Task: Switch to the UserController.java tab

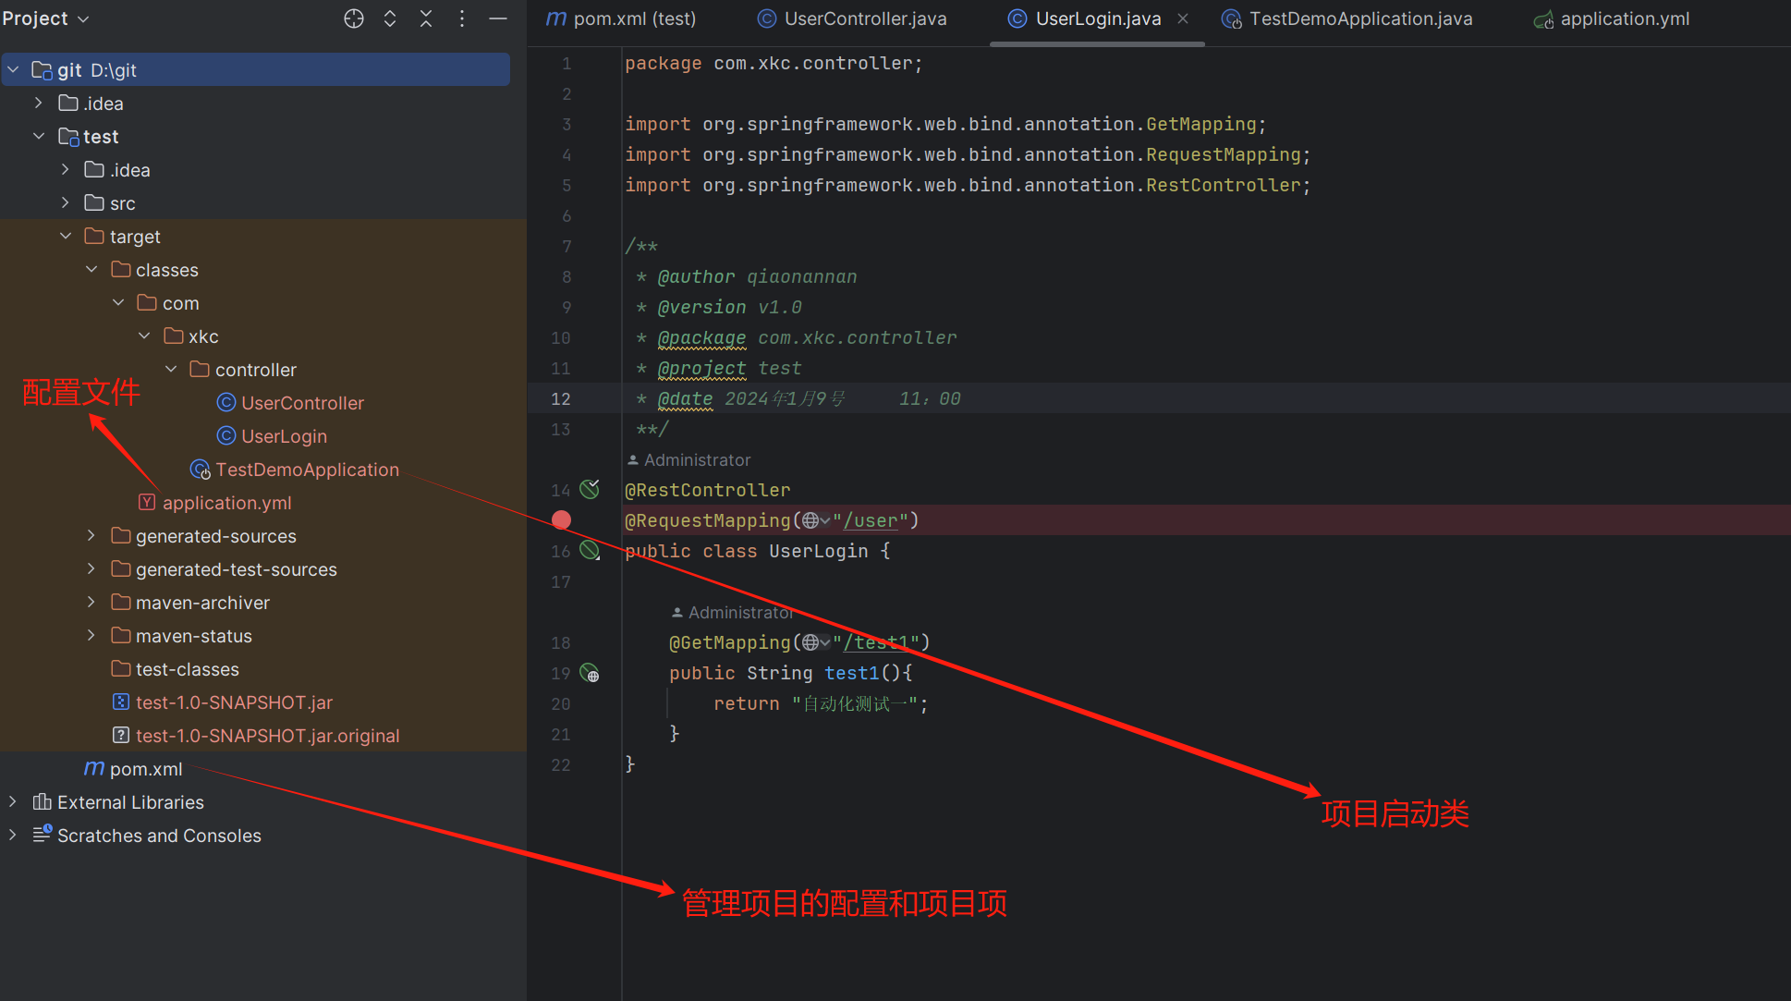Action: coord(864,18)
